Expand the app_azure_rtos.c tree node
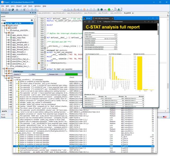The image size is (170, 156). click(9, 35)
